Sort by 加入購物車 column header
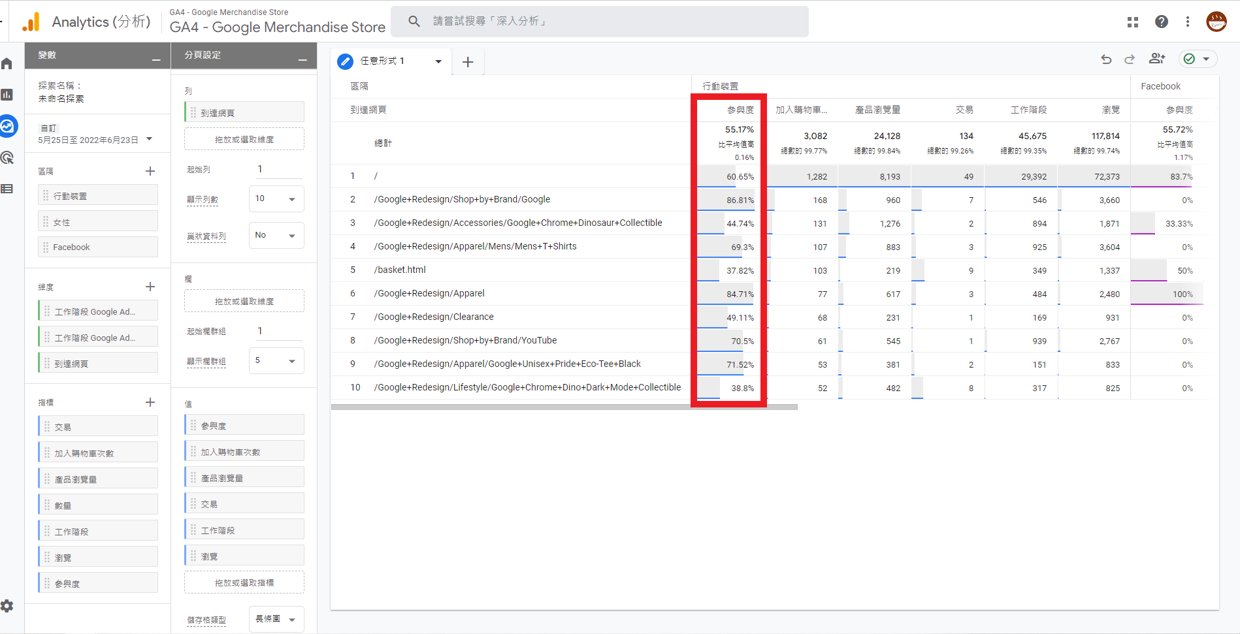Screen dimensions: 1240x634 801,110
